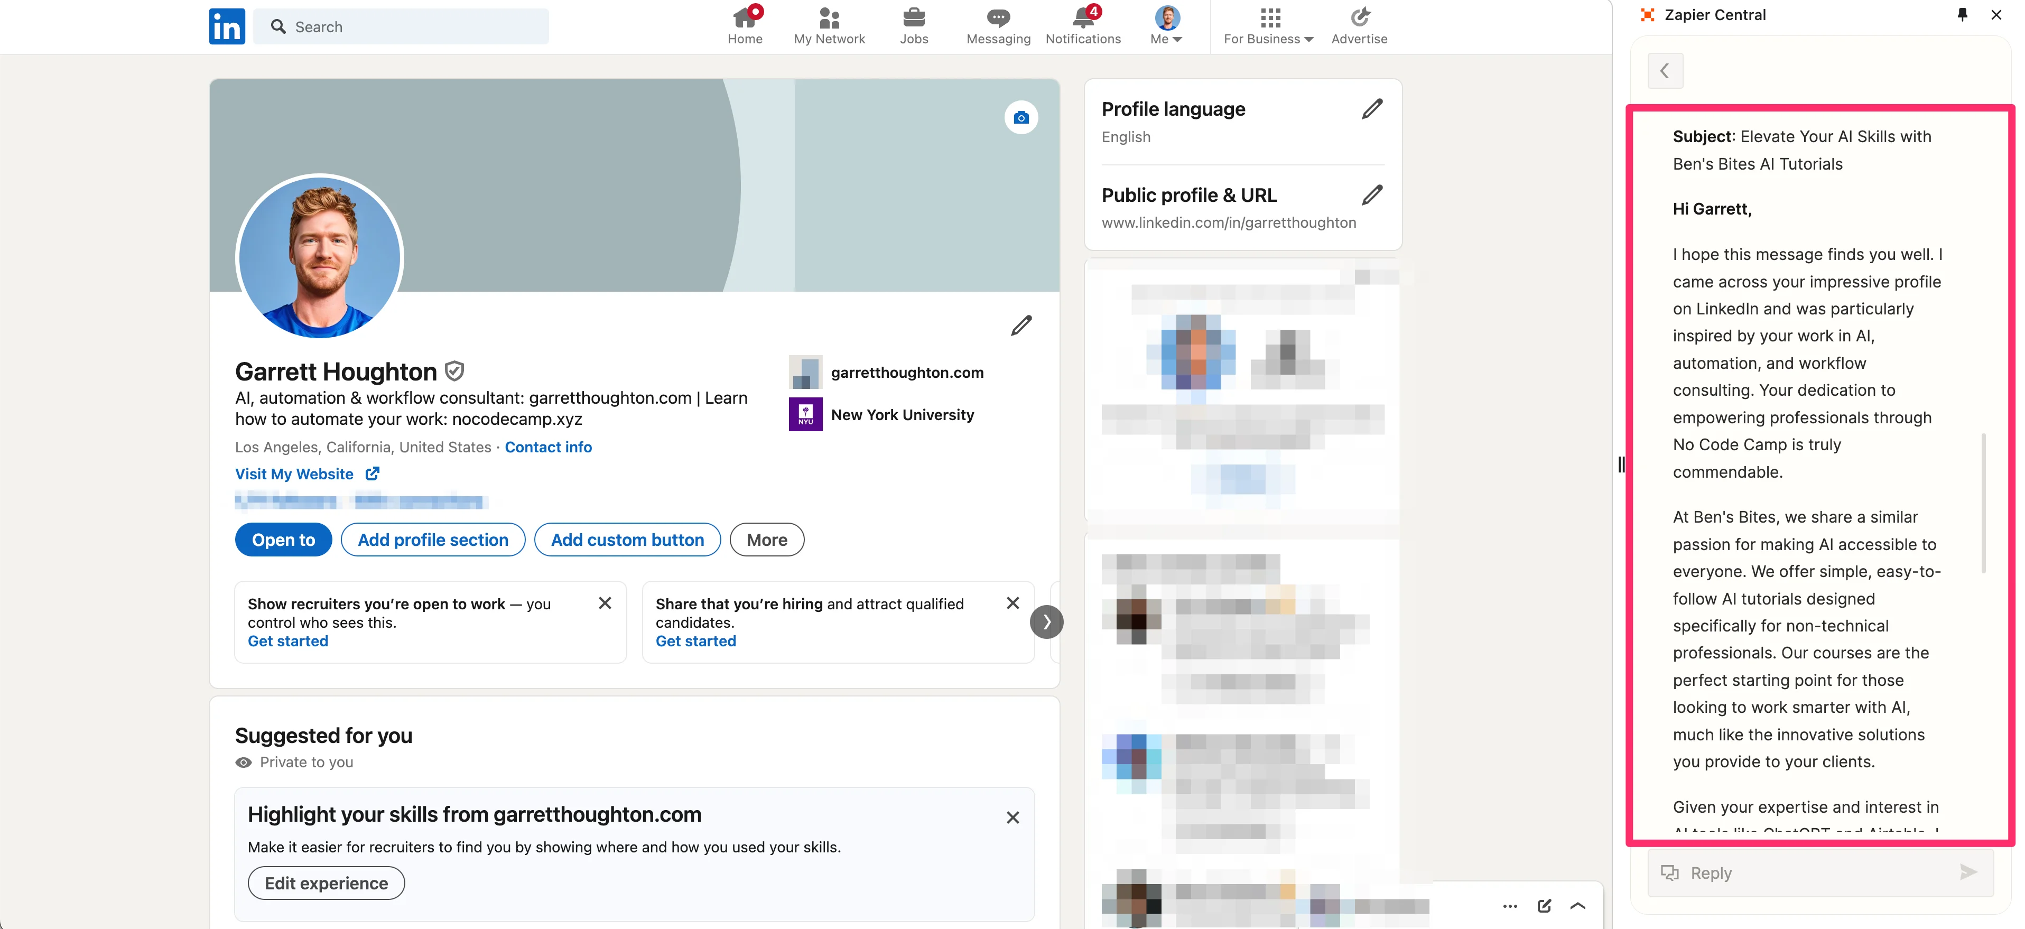The image size is (2025, 929).
Task: Edit Public profile & URL pencil icon
Action: [x=1372, y=195]
